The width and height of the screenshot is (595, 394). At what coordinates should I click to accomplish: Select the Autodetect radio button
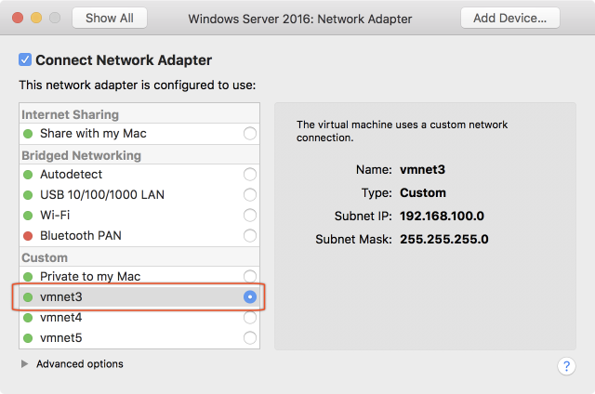249,175
